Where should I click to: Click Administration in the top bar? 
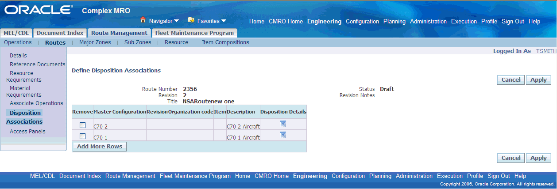pos(429,21)
